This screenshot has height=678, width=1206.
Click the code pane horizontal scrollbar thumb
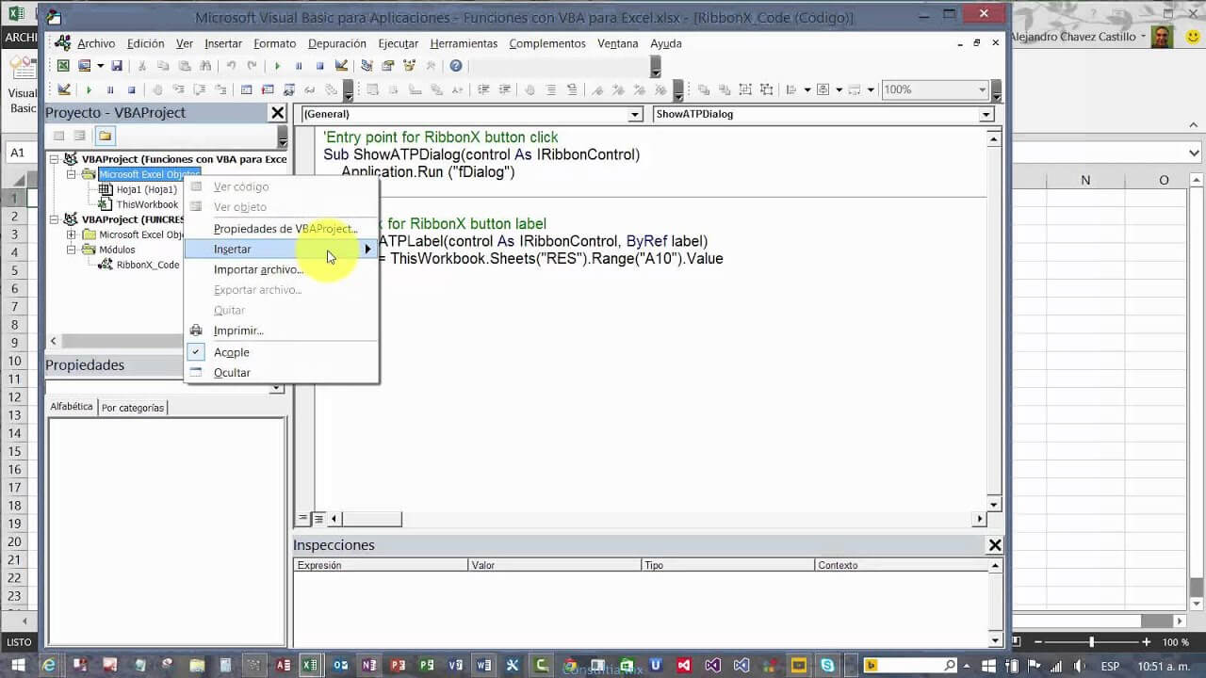point(371,519)
